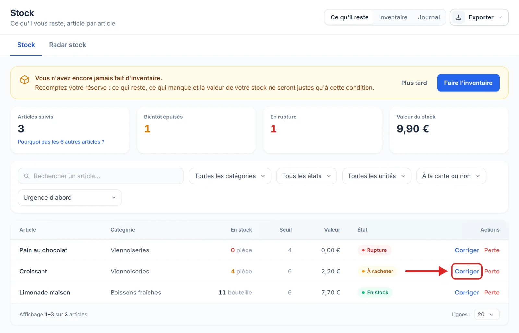The width and height of the screenshot is (519, 333).
Task: Open the Toutes les unités dropdown
Action: (377, 176)
